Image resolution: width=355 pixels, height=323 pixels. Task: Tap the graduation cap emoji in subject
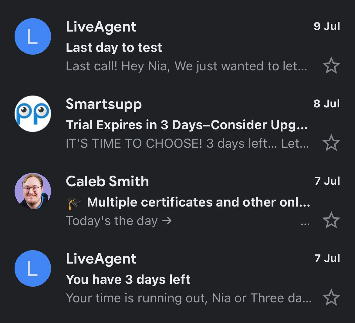(x=74, y=203)
